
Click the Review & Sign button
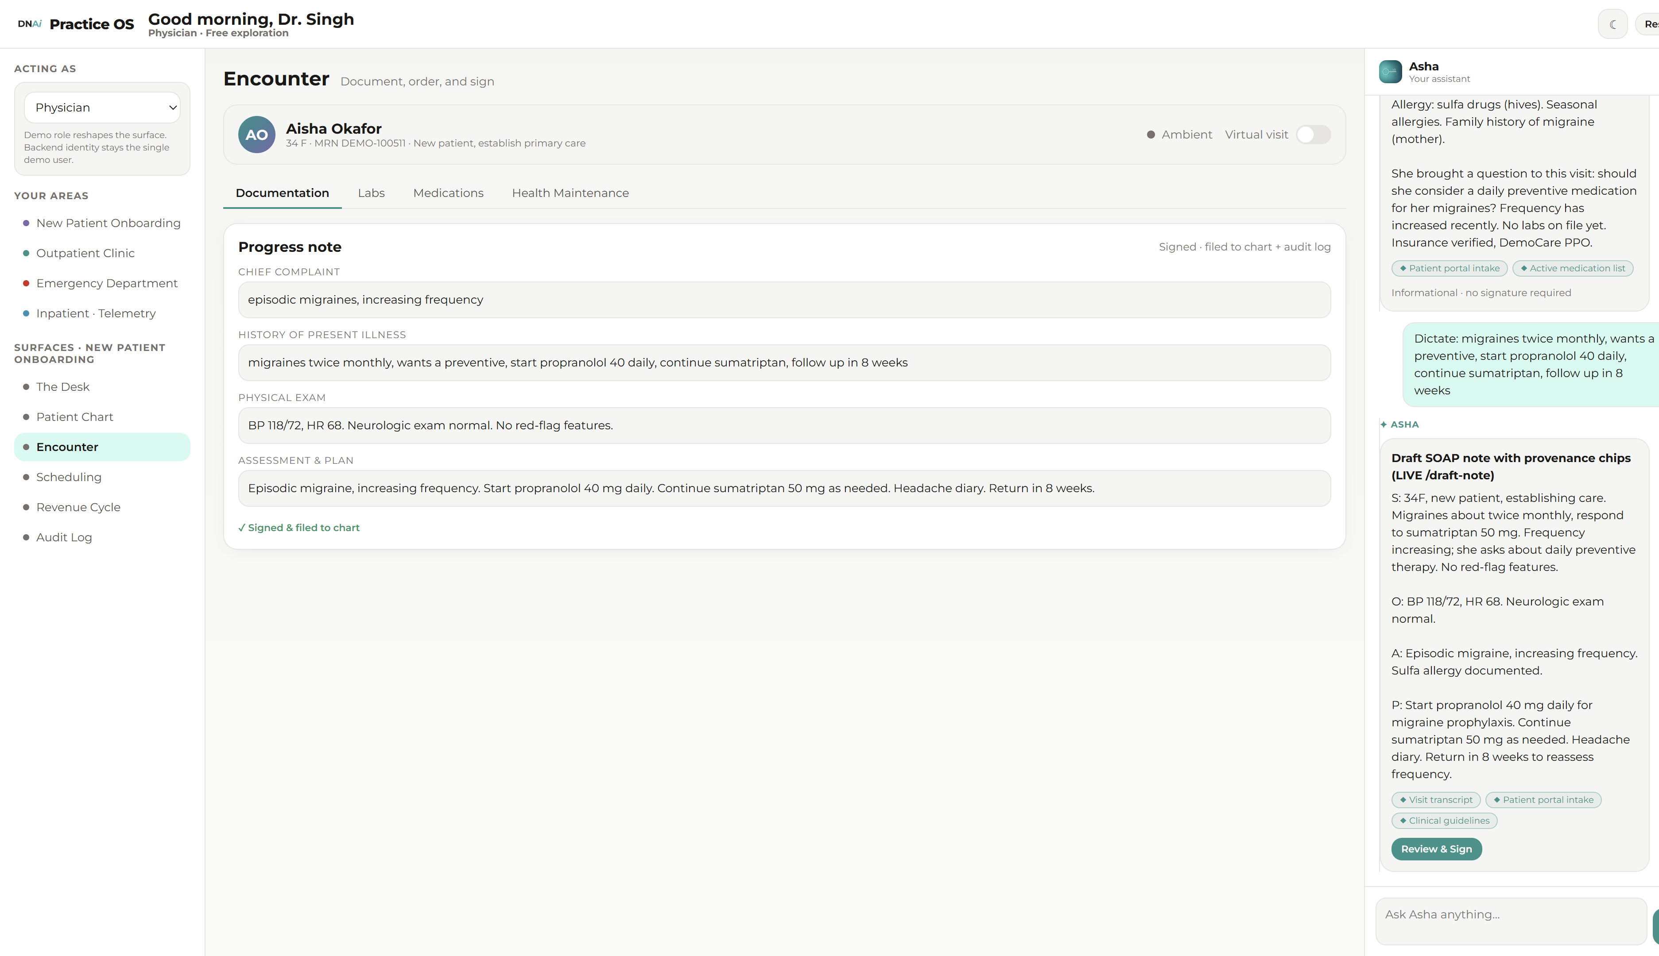pyautogui.click(x=1436, y=849)
